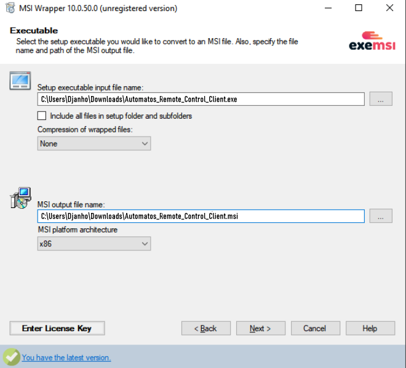Click the green checkmark latest-version icon
This screenshot has width=406, height=368.
click(12, 357)
